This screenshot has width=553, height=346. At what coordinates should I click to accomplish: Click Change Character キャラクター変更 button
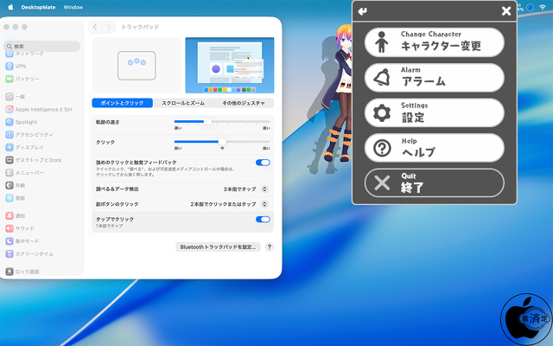434,42
